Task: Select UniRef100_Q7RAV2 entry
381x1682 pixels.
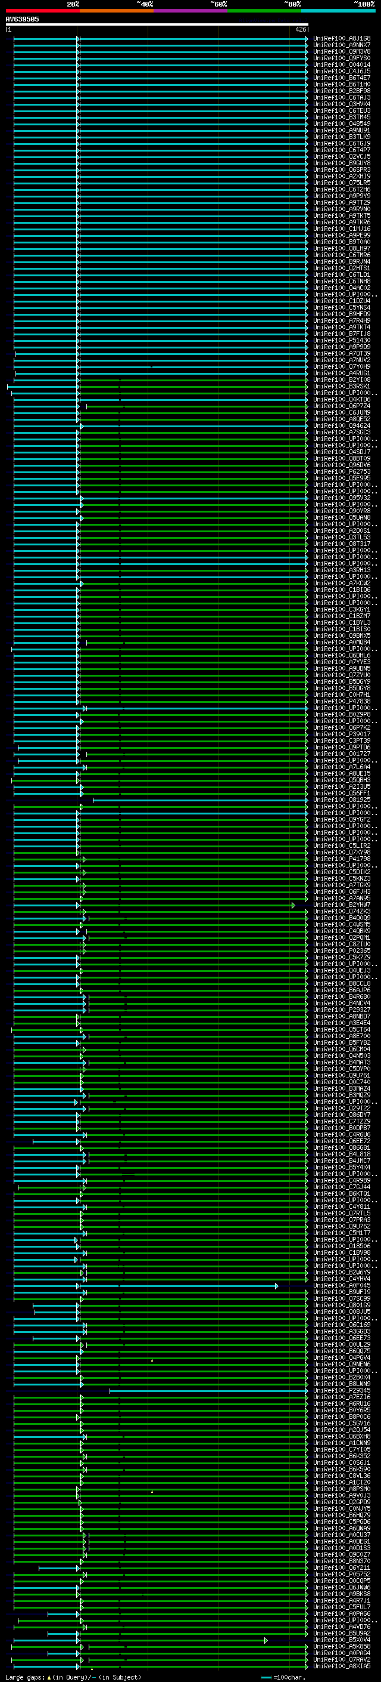Action: click(x=341, y=1659)
